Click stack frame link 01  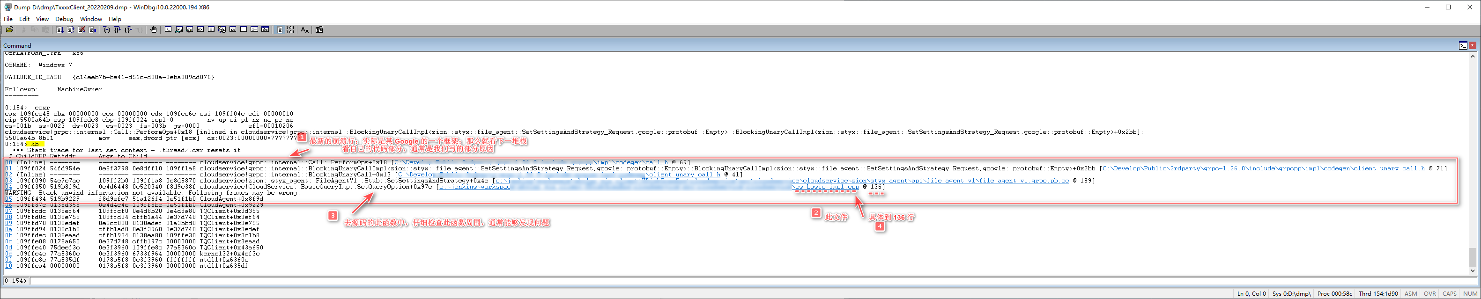click(x=8, y=169)
